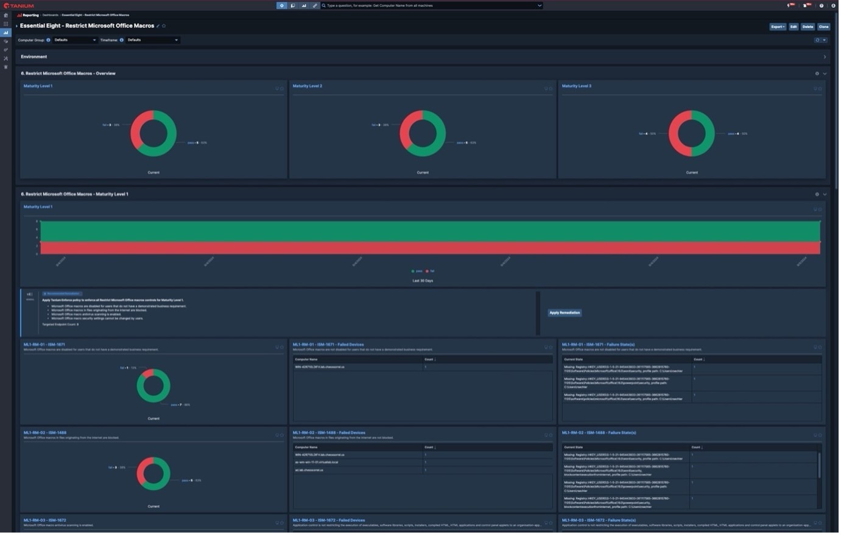Star the Maturity Level 3 overview panel
Image resolution: width=841 pixels, height=535 pixels.
[x=820, y=89]
